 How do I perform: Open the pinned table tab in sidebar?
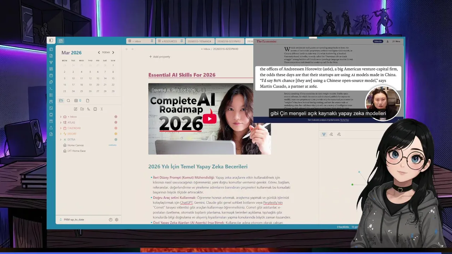point(77,101)
